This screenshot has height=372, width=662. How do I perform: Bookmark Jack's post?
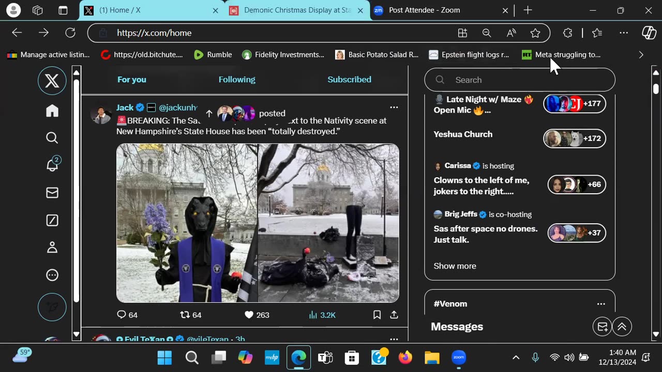[x=377, y=315]
